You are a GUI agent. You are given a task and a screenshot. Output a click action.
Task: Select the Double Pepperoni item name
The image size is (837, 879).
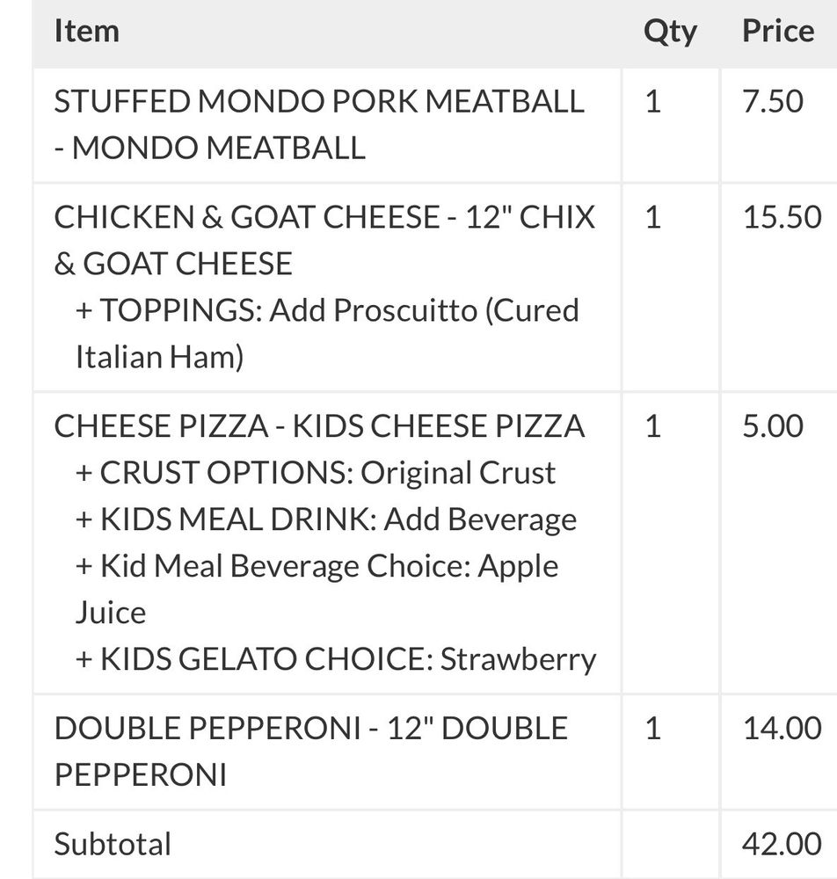click(x=310, y=752)
